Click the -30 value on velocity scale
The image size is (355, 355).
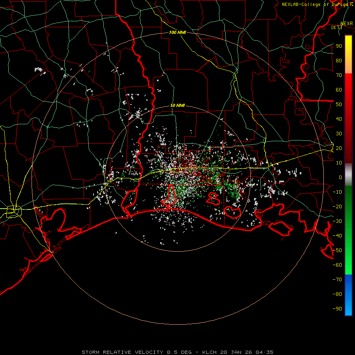tap(337, 221)
